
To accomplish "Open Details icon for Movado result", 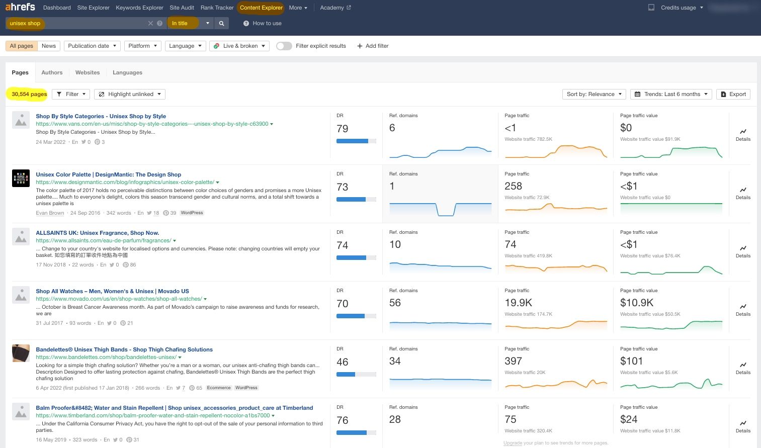I will coord(743,306).
